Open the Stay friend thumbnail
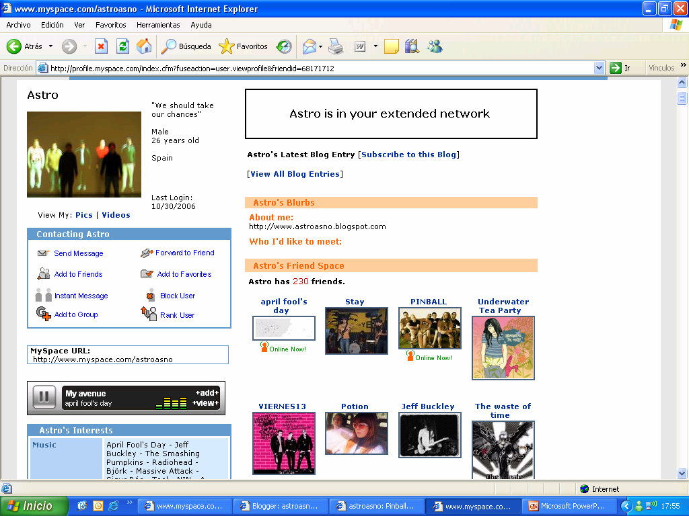This screenshot has width=689, height=516. click(x=357, y=331)
